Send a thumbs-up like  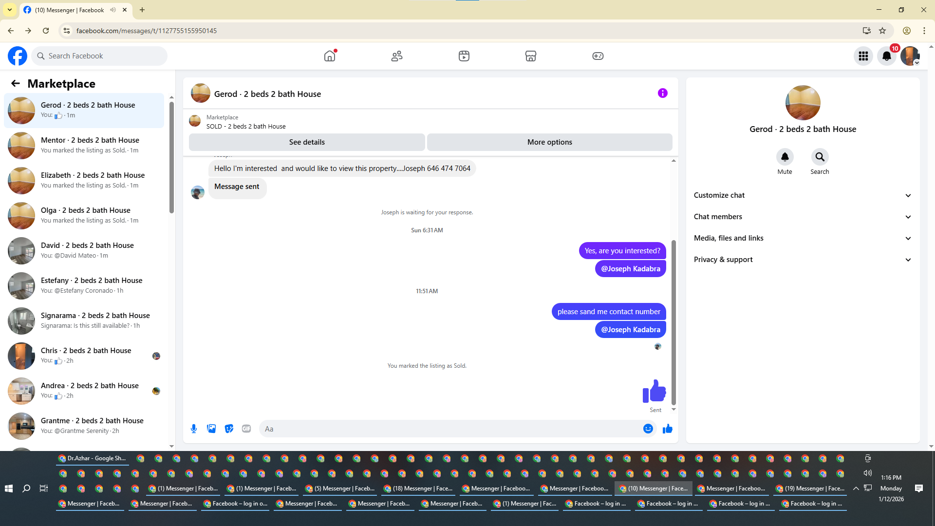[x=667, y=429]
